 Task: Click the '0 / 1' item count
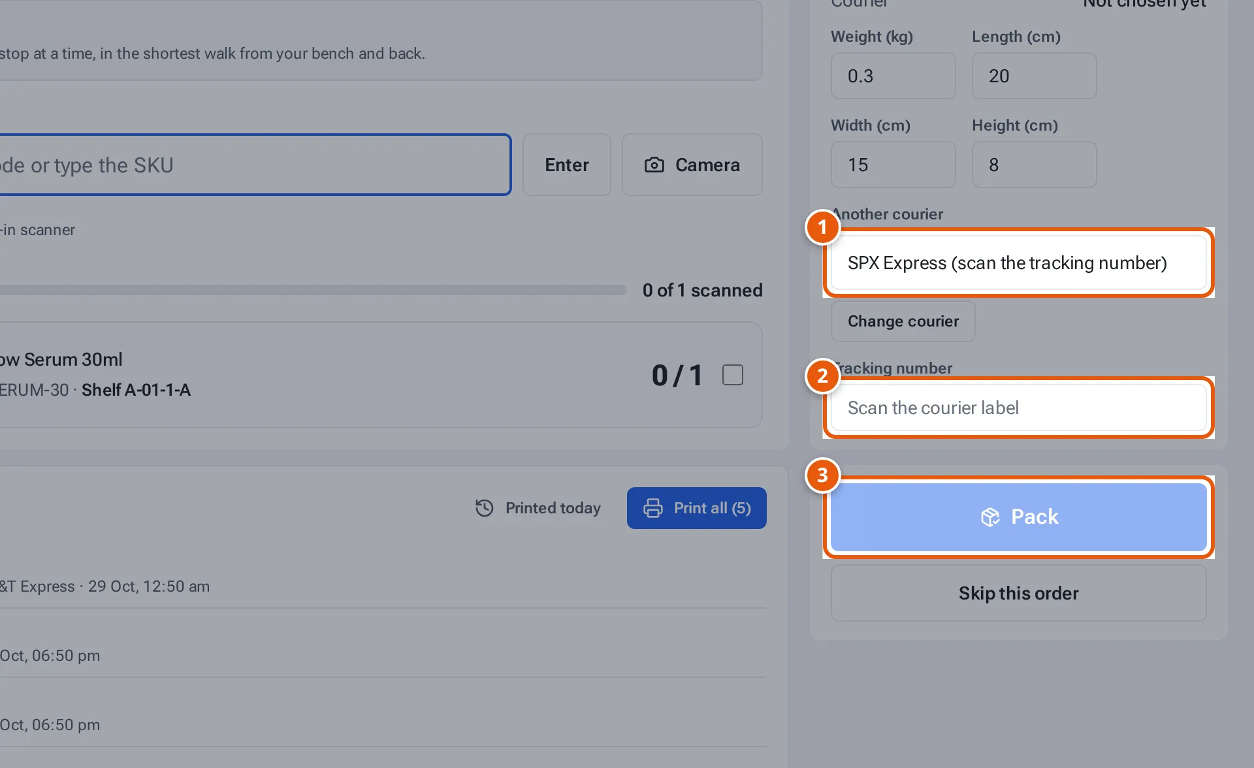pos(677,376)
